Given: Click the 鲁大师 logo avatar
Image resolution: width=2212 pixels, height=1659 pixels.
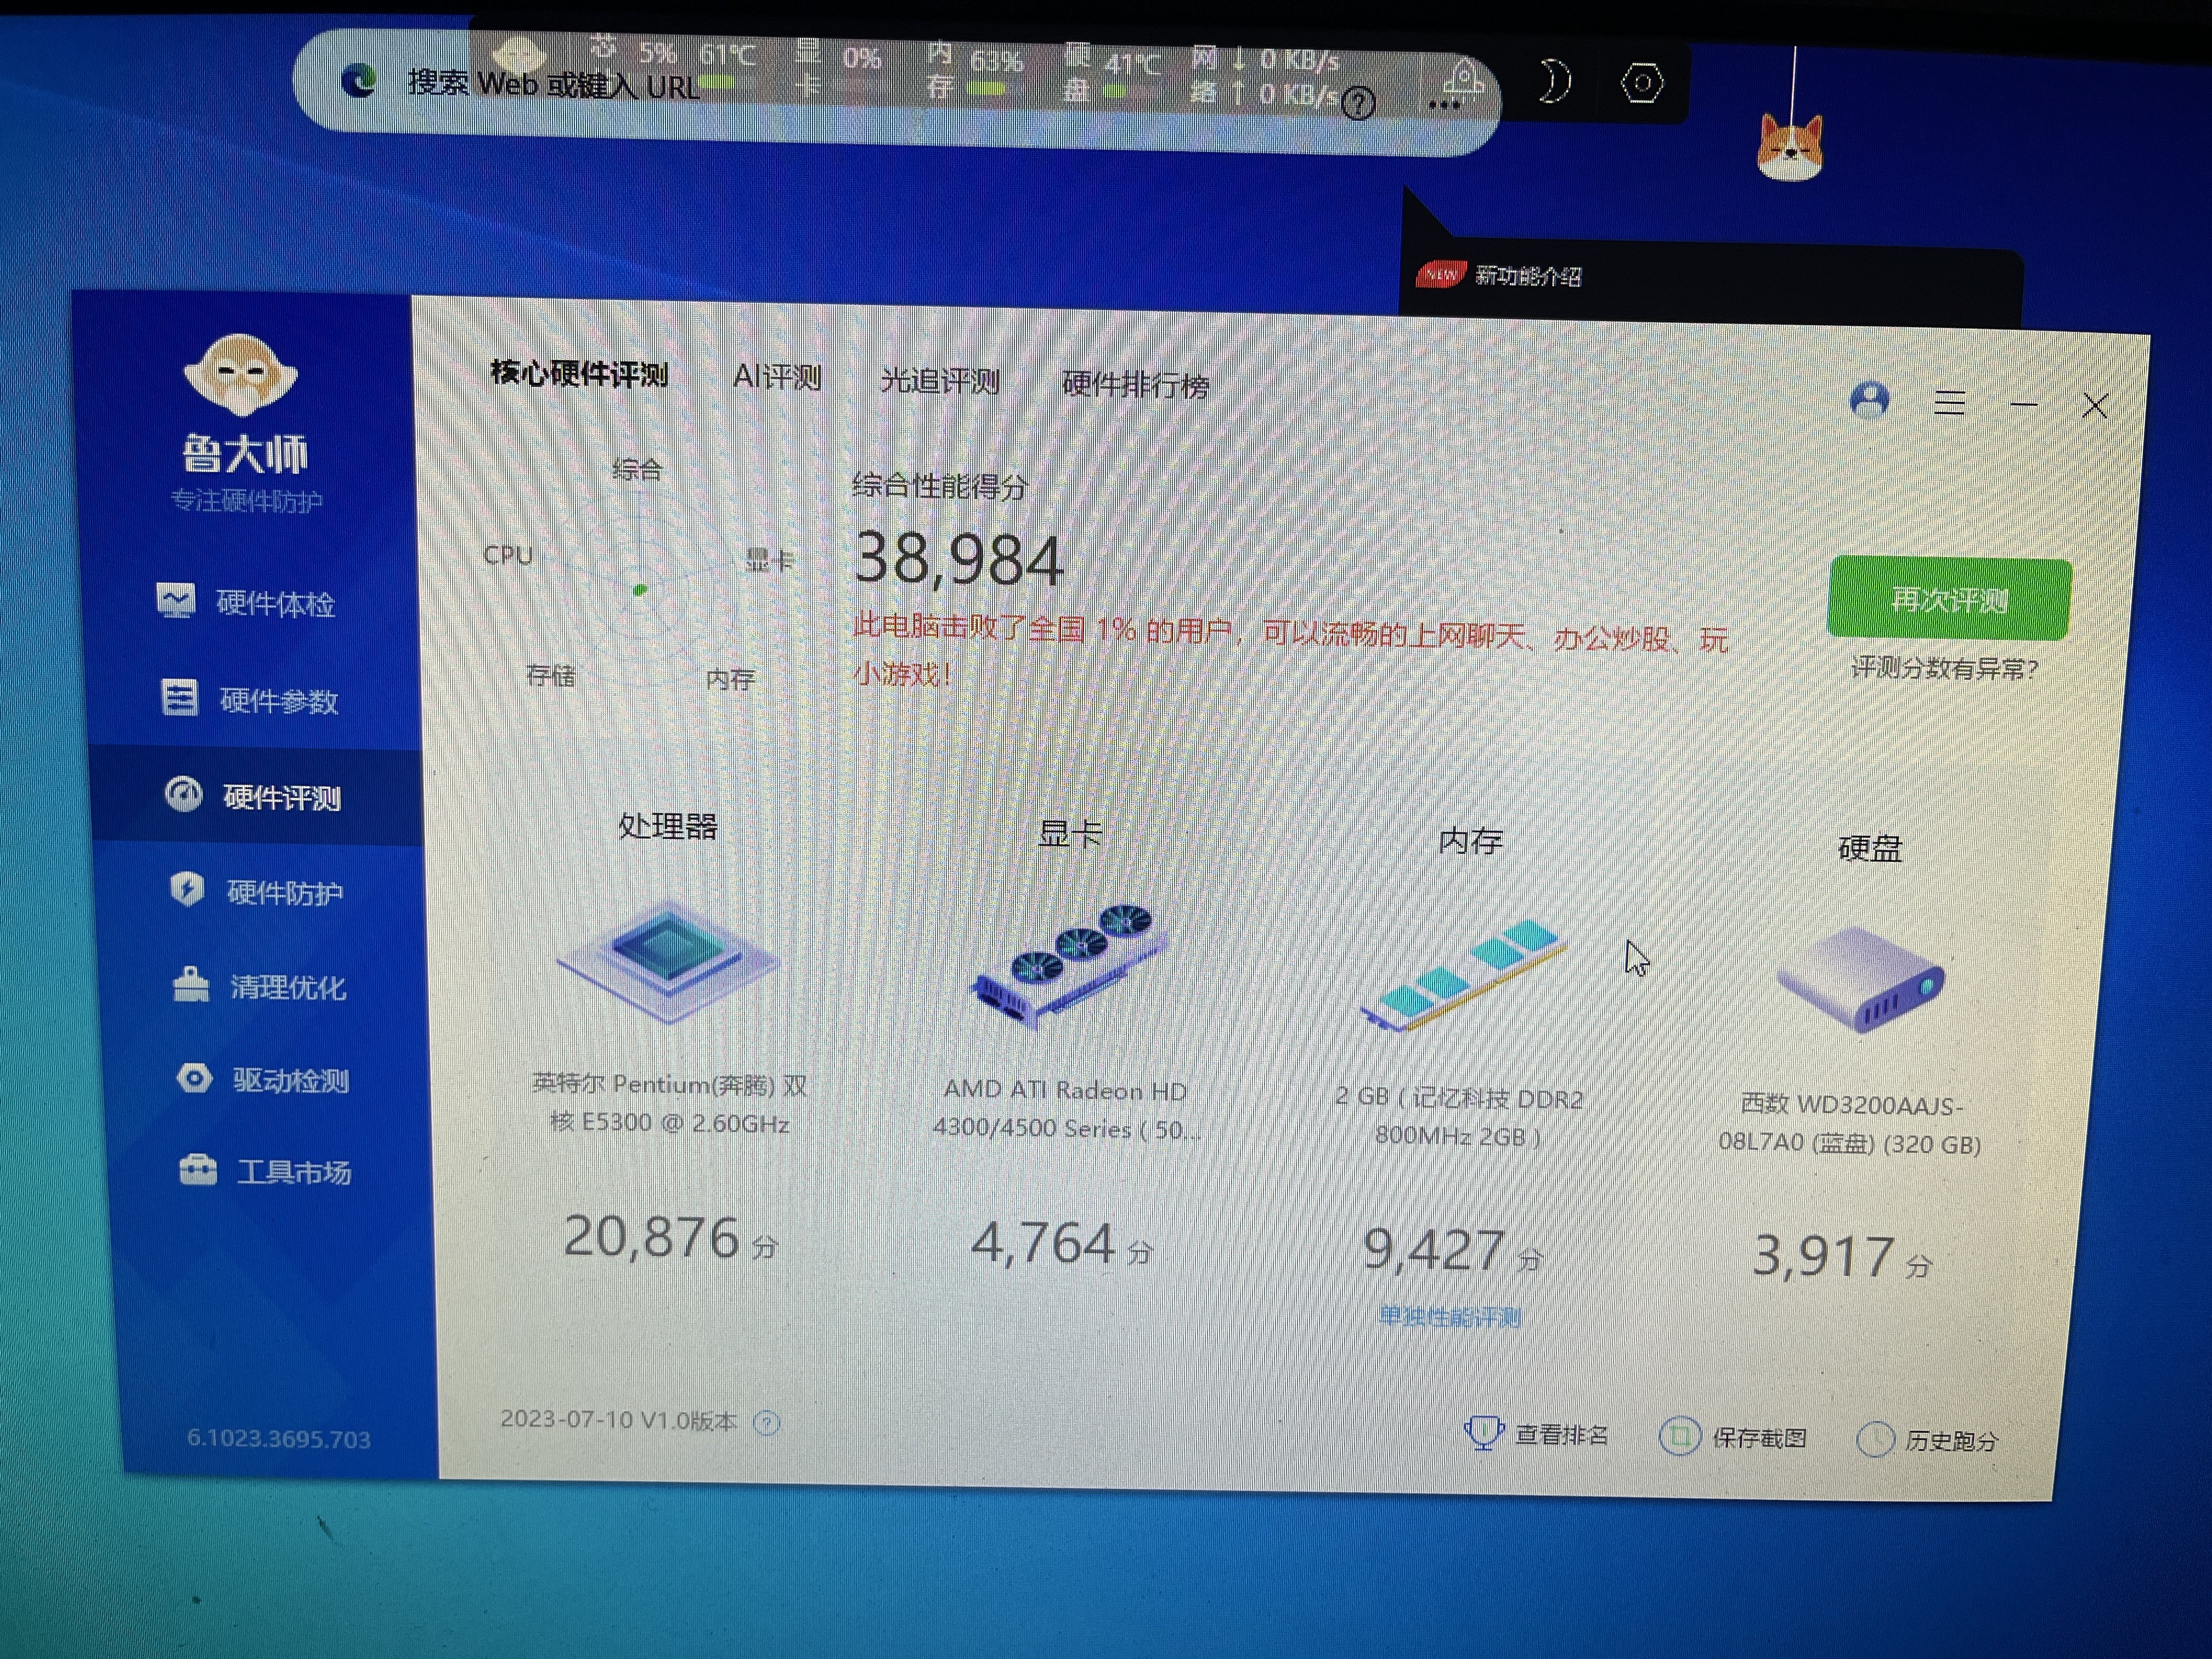Looking at the screenshot, I should (241, 375).
